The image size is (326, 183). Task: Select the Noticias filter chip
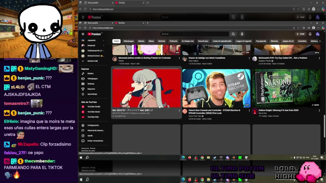(162, 41)
